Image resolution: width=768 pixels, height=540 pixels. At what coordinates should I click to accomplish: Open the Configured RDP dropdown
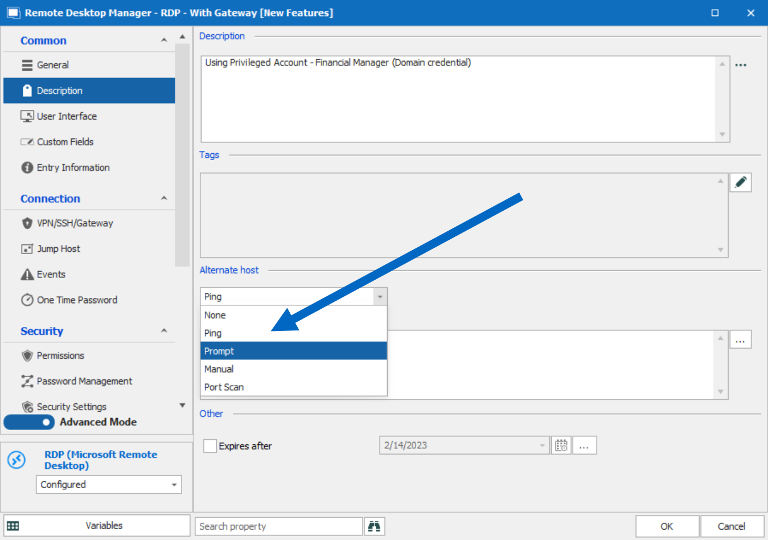tap(109, 485)
